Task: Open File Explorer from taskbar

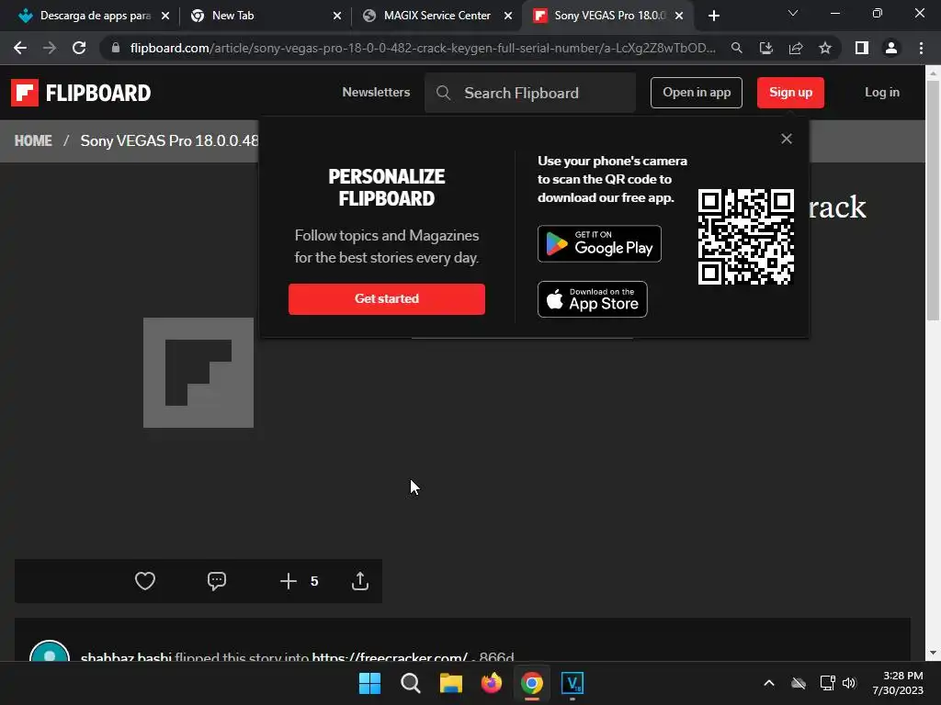Action: click(x=450, y=683)
